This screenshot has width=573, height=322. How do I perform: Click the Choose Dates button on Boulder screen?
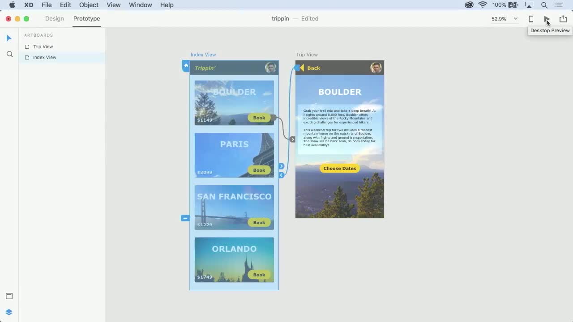(339, 168)
